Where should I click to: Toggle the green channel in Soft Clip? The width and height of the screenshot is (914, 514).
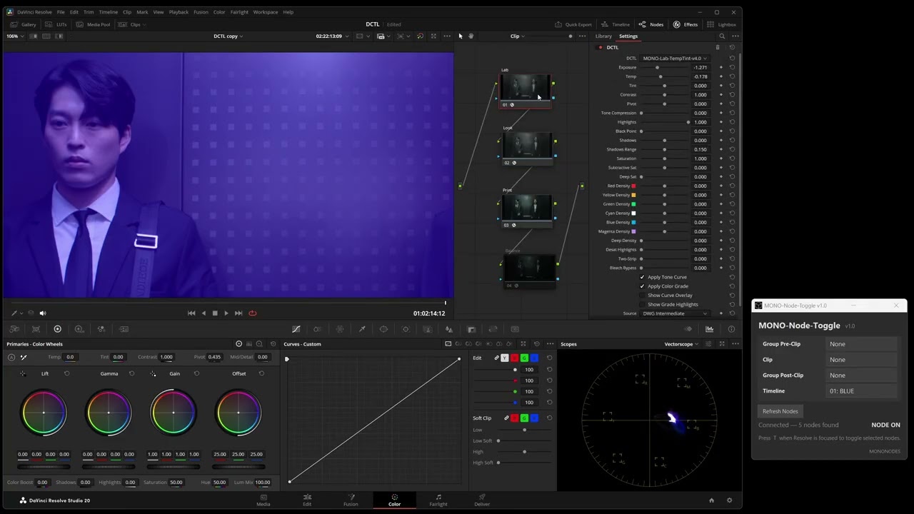524,418
